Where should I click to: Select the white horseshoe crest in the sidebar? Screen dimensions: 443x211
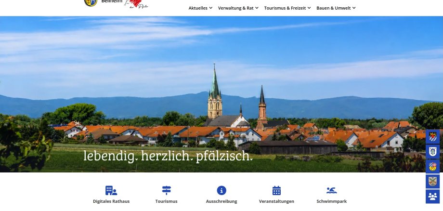tap(432, 152)
